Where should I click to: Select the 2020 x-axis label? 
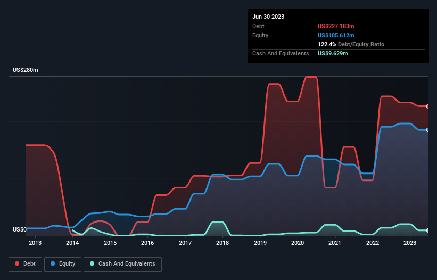point(298,243)
